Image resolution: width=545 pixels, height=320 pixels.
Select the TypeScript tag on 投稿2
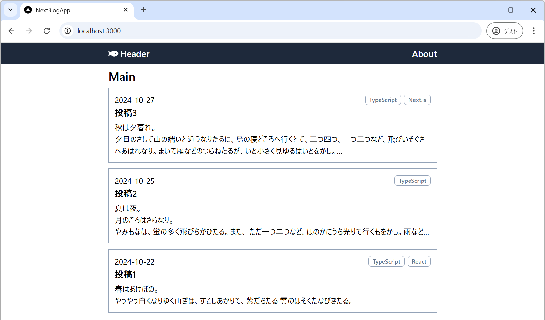tap(412, 181)
